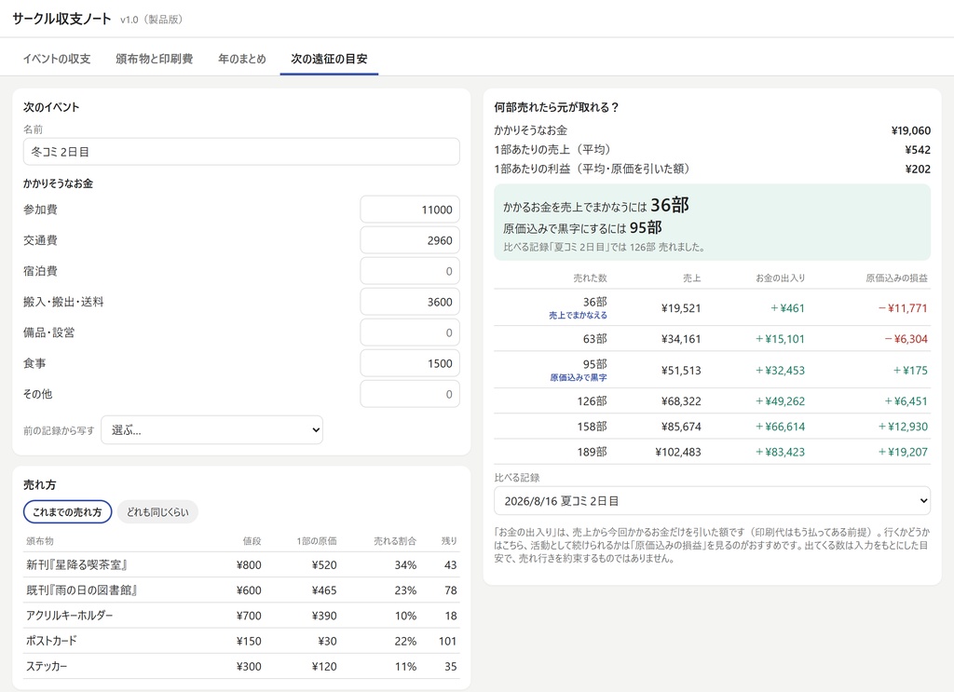Image resolution: width=954 pixels, height=692 pixels.
Task: Click the かかりそうなお金 total ¥19,060
Action: (911, 130)
